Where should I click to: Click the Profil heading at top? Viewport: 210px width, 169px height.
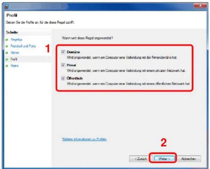(x=12, y=15)
